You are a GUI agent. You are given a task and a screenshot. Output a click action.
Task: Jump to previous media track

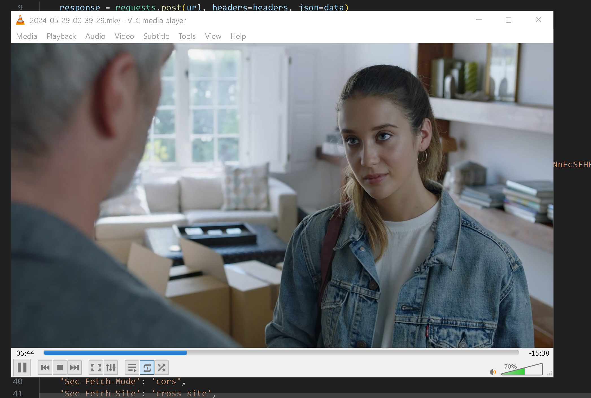point(45,368)
